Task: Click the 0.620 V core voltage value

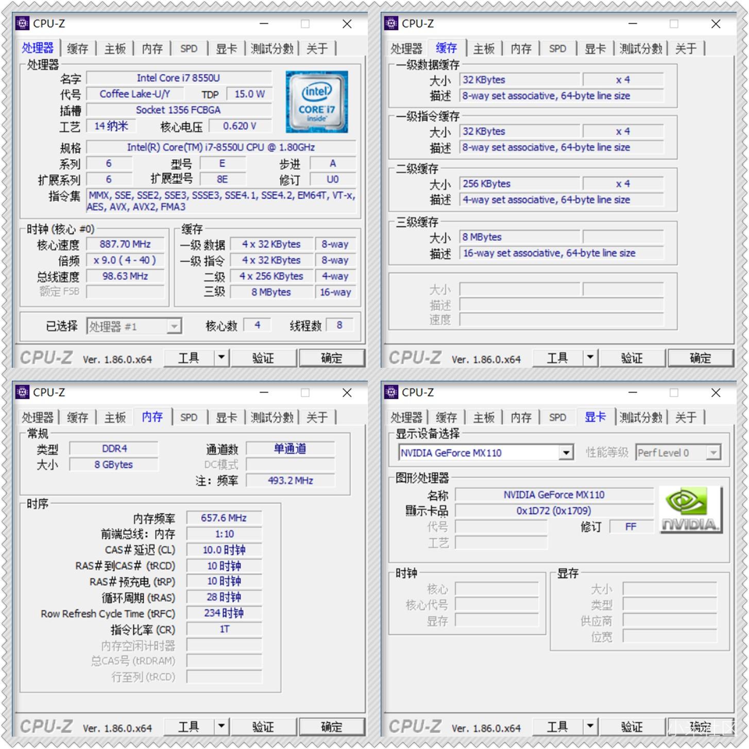Action: point(240,126)
